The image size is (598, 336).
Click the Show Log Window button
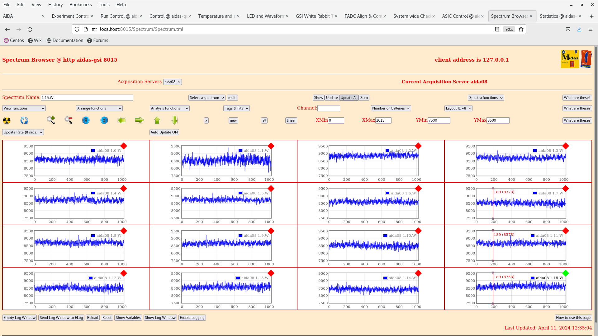tap(160, 318)
